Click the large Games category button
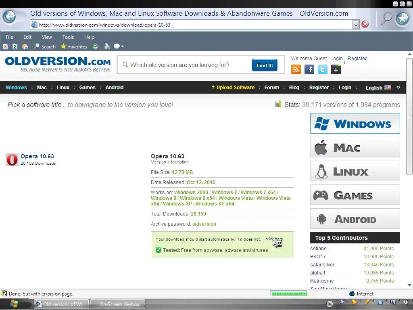The width and height of the screenshot is (413, 310). pos(355,195)
